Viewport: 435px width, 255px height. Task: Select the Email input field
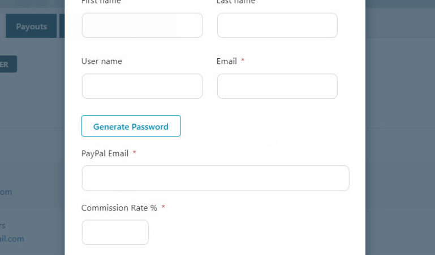point(277,86)
